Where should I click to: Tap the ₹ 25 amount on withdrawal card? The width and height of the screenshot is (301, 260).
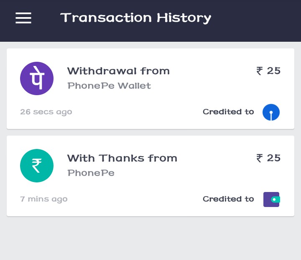268,71
